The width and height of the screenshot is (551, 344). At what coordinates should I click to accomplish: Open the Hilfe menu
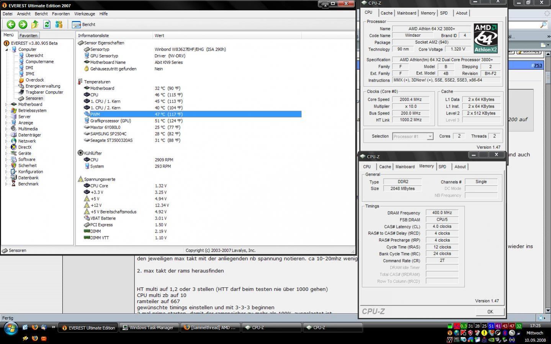pyautogui.click(x=103, y=14)
